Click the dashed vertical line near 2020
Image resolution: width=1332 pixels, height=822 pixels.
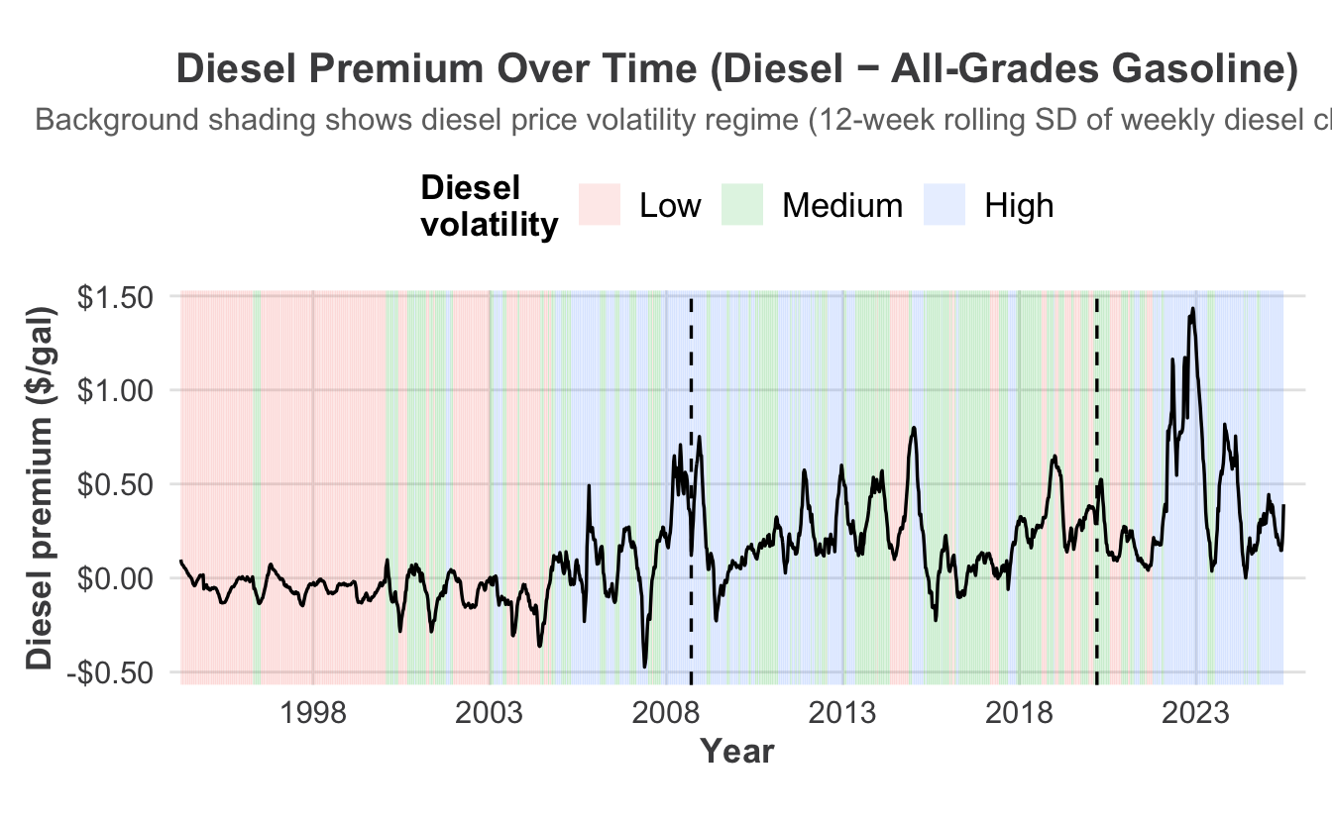coord(1096,614)
